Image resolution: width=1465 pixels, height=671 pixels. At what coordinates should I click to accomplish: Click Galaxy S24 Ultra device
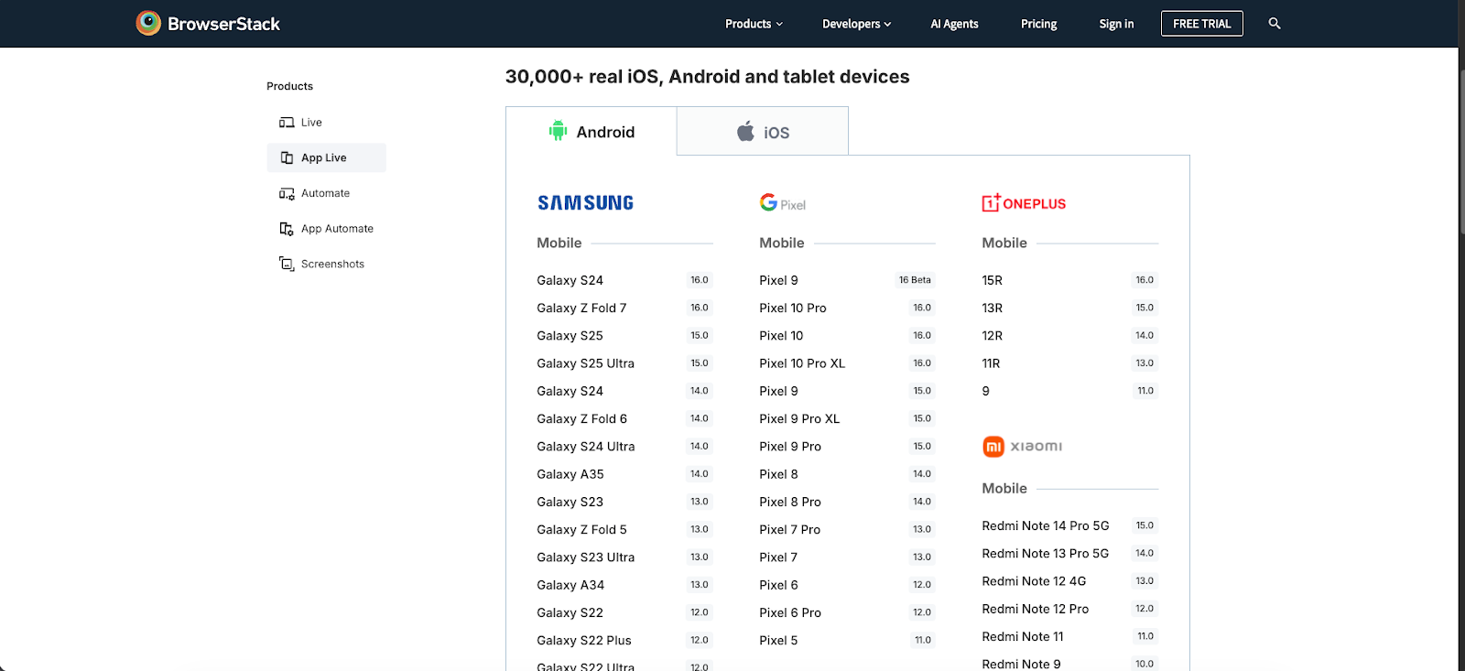pyautogui.click(x=585, y=447)
